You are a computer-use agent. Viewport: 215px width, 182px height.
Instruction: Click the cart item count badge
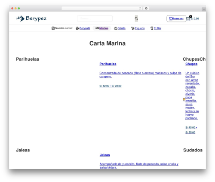pos(190,16)
